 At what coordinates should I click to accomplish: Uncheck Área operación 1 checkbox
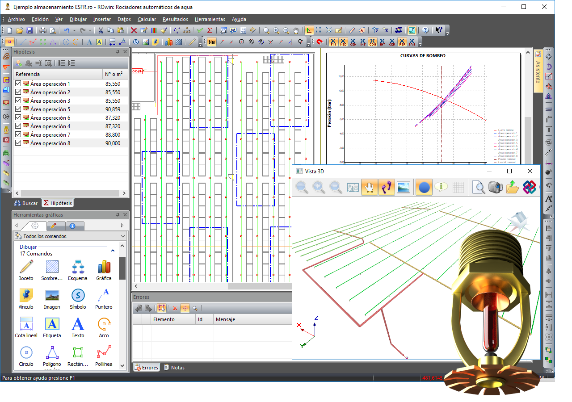[18, 84]
